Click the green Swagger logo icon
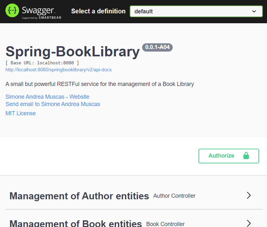267x227 pixels. pos(12,11)
